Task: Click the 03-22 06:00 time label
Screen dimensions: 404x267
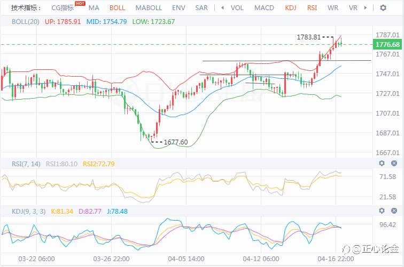Action: click(36, 259)
